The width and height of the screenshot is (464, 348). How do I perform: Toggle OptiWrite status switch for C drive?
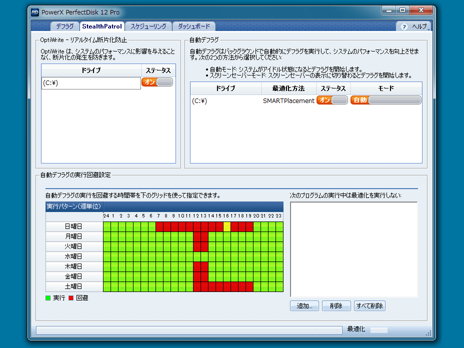(157, 82)
